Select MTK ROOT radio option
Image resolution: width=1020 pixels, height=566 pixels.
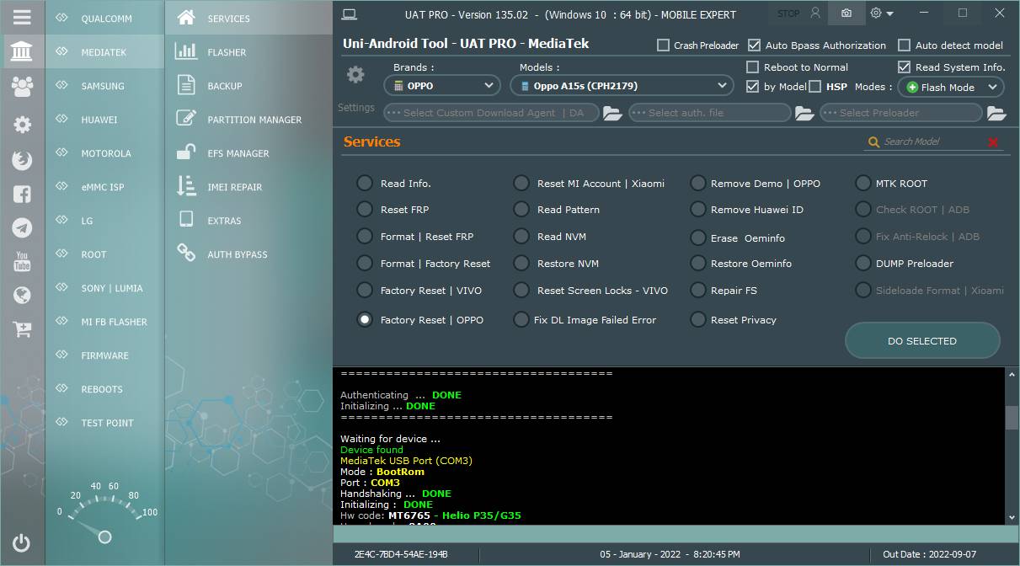click(x=862, y=184)
